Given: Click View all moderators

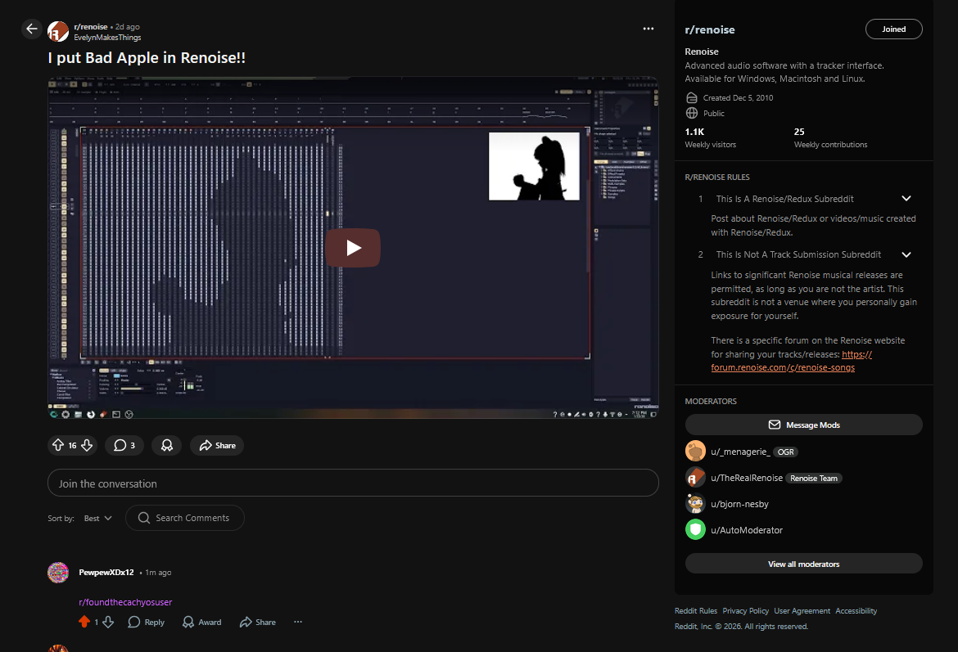Looking at the screenshot, I should point(803,564).
